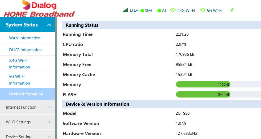
Task: Click the LTE+ signal strength bars icon
Action: [x=125, y=10]
